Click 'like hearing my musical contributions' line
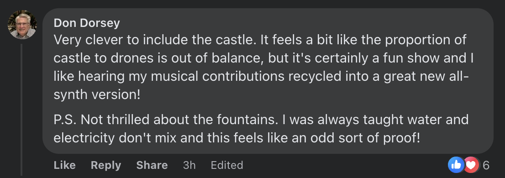505x178 pixels. coord(261,77)
